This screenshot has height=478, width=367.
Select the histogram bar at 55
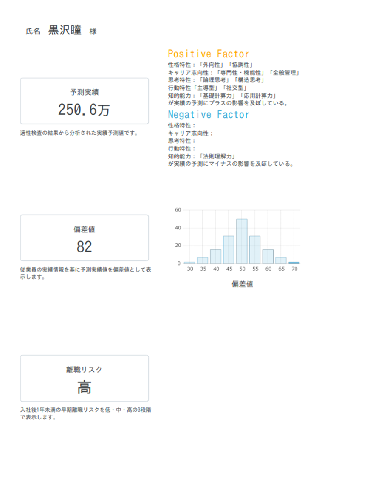(255, 250)
